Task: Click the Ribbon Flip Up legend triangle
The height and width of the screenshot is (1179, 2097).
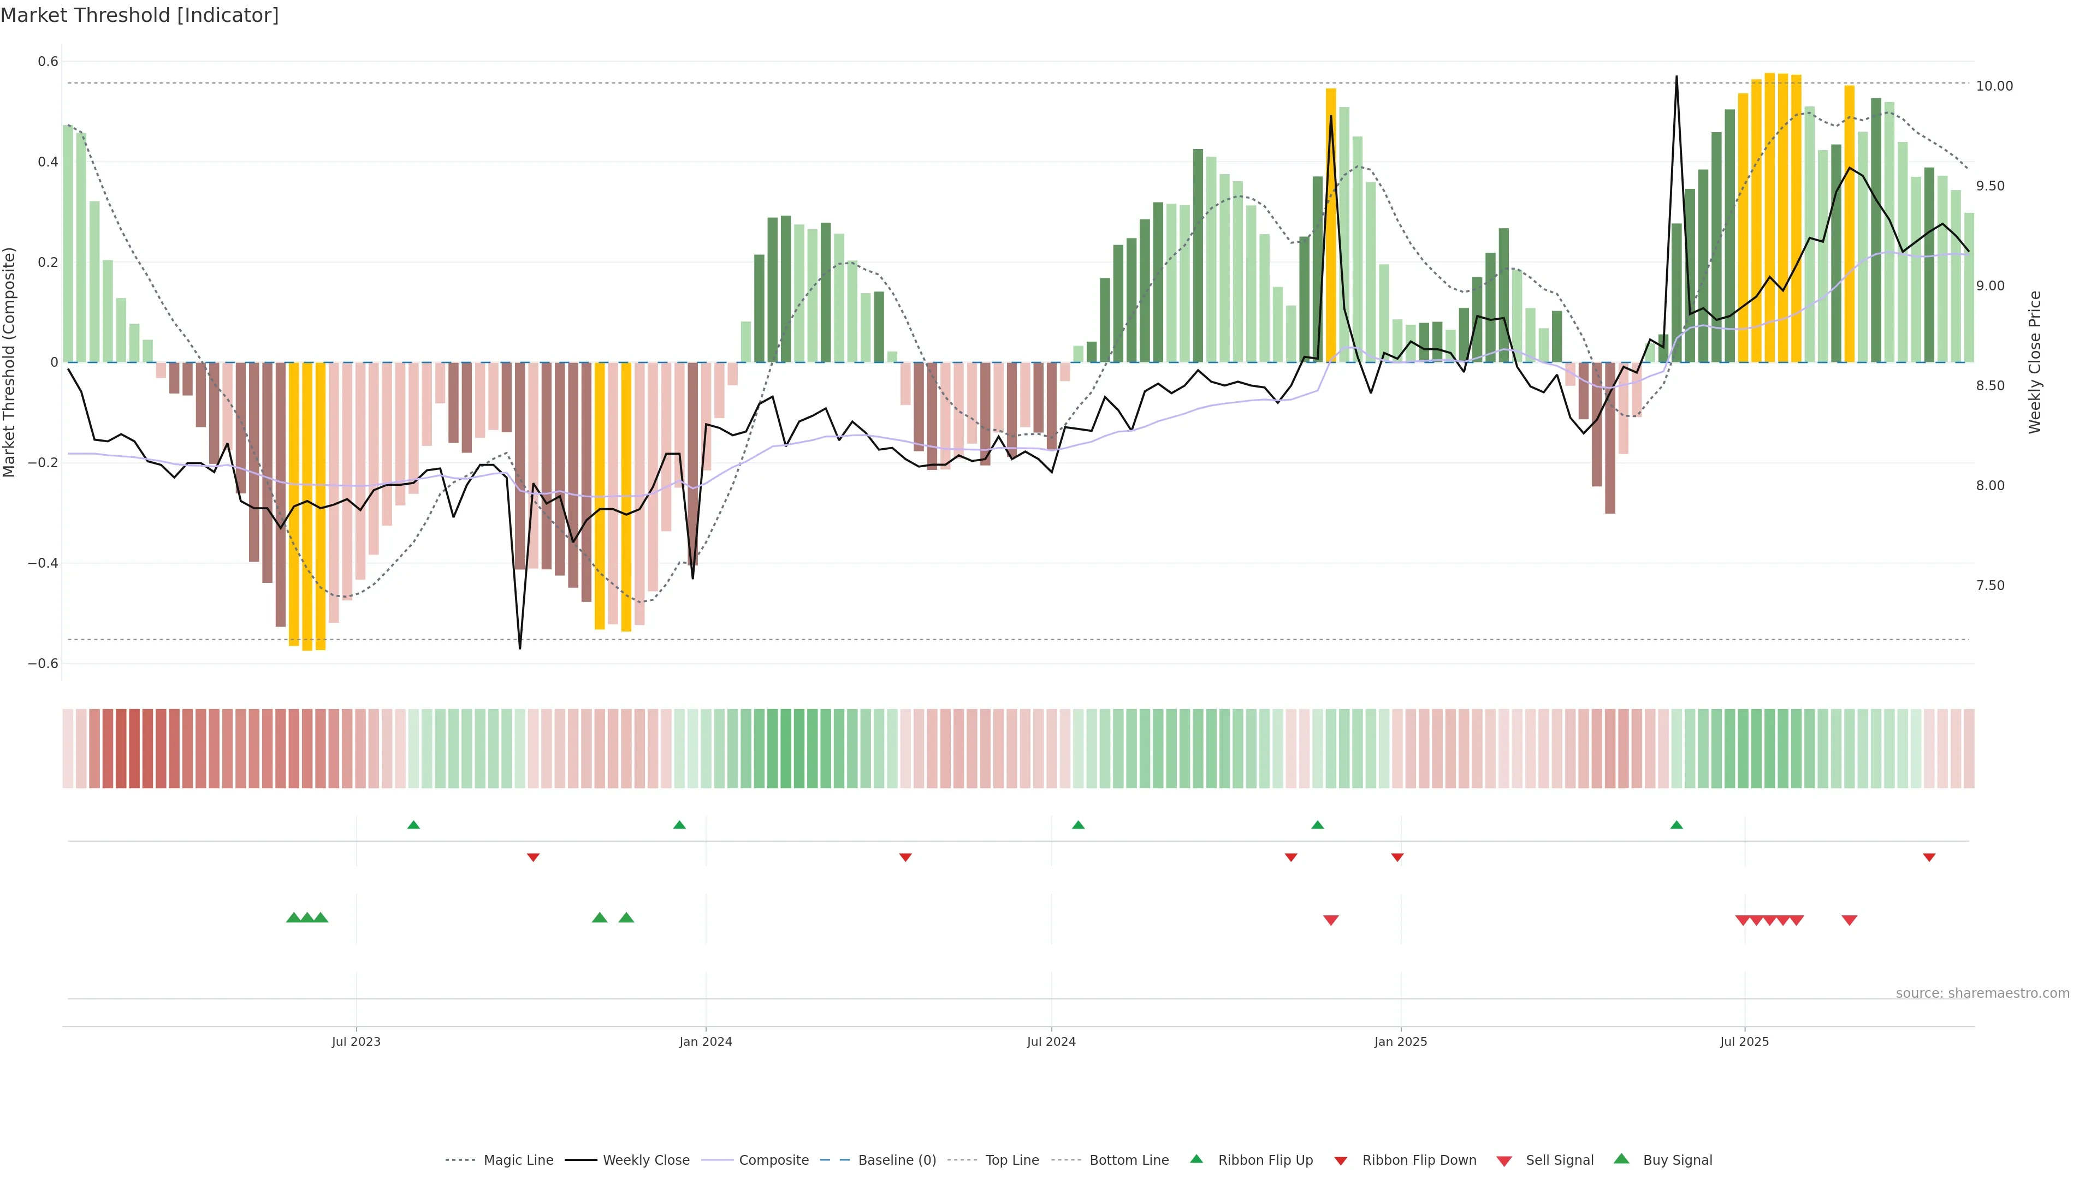Action: click(1196, 1159)
